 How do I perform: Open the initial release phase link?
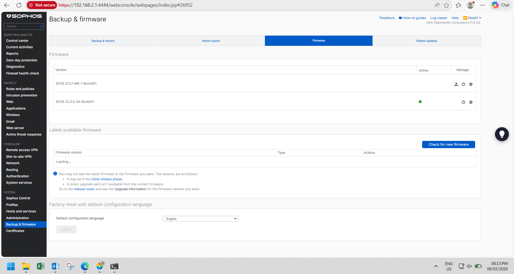(x=107, y=179)
